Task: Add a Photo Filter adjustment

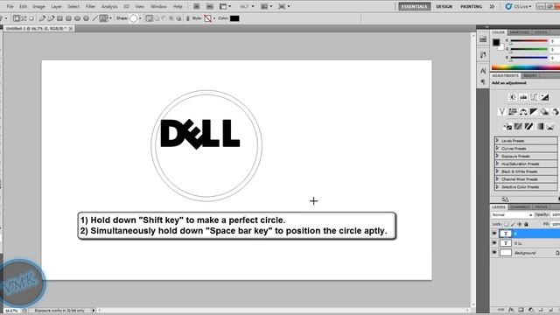Action: (544, 112)
